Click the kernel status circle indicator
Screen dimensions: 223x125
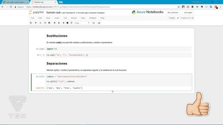pos(193,18)
